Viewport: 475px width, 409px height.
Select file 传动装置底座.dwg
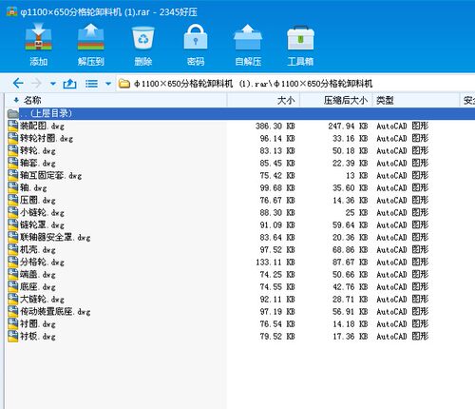tap(55, 312)
